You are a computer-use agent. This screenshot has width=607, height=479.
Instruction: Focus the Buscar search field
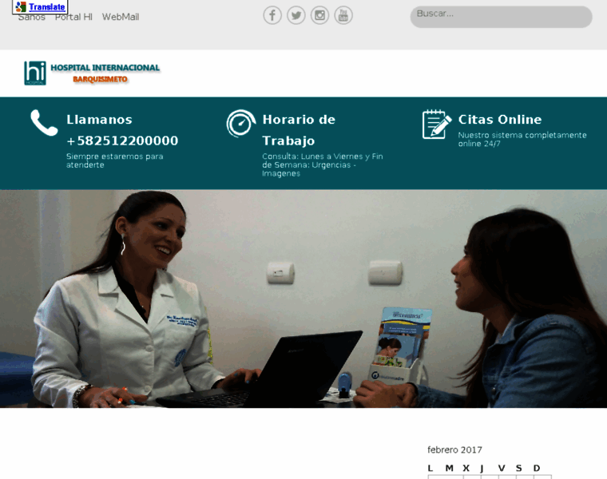coord(501,17)
